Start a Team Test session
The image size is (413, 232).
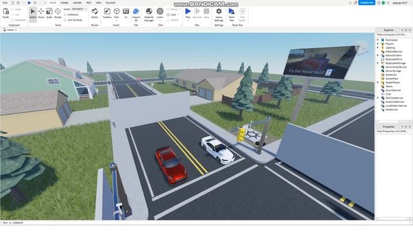pos(232,14)
